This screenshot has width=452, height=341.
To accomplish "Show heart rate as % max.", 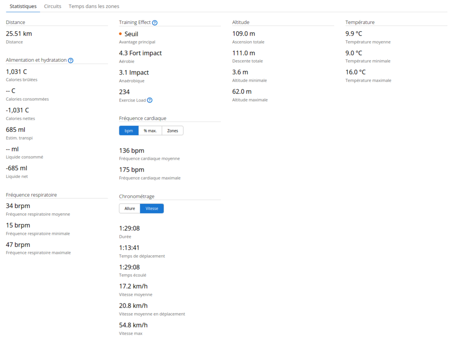I will tap(150, 131).
